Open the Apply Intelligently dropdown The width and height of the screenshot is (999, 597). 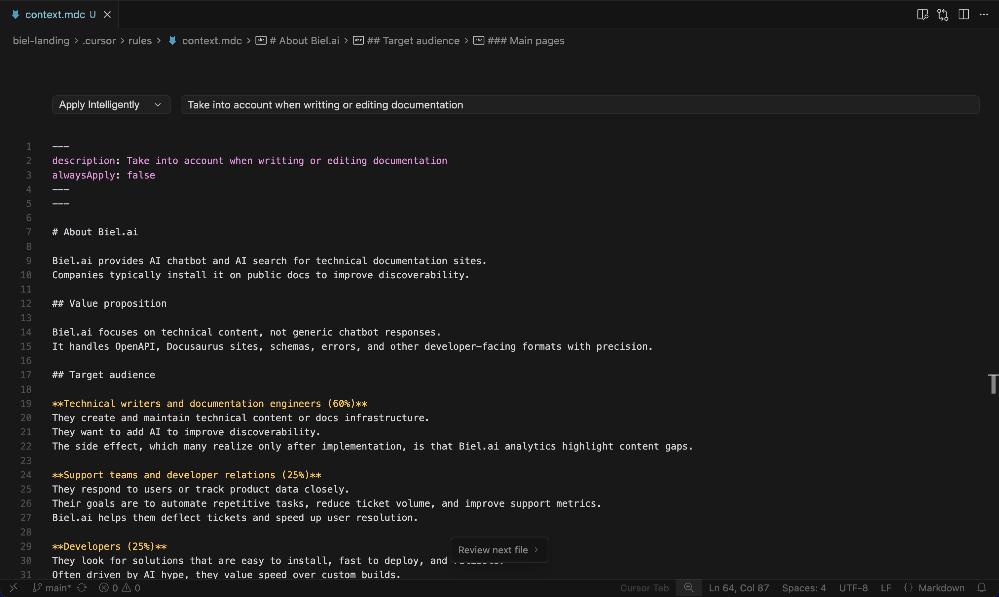111,104
